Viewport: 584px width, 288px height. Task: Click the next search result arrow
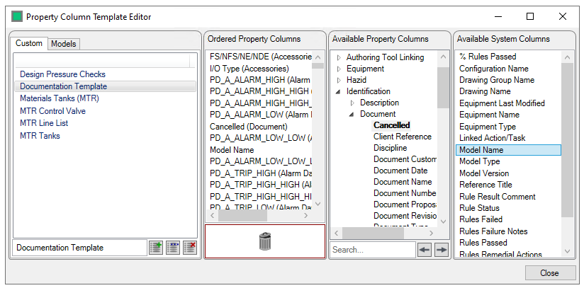pos(442,250)
